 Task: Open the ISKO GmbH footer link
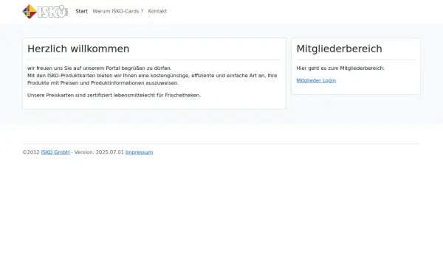coord(55,152)
